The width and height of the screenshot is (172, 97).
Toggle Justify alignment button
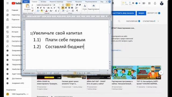[x=72, y=8]
